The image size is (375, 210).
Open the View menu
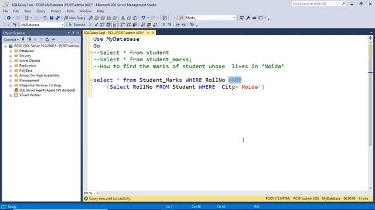click(28, 11)
